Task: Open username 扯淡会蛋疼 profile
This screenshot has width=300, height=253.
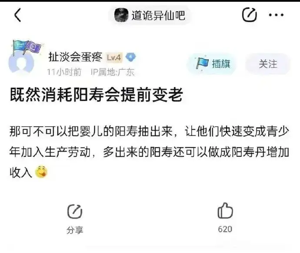Action: 75,57
